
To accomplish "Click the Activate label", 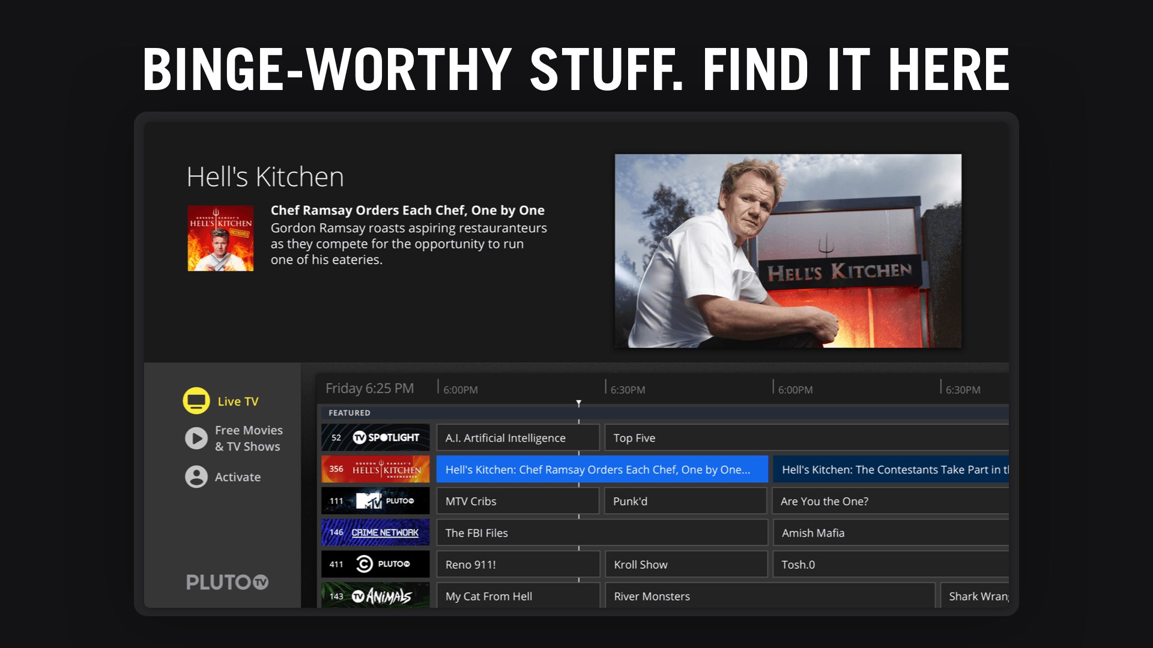I will 238,477.
